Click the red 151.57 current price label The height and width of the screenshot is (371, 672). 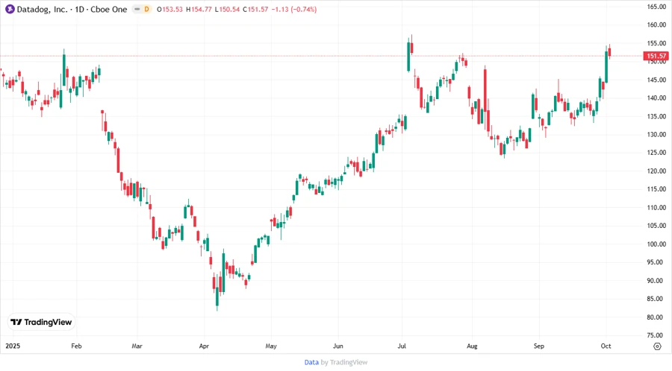656,56
